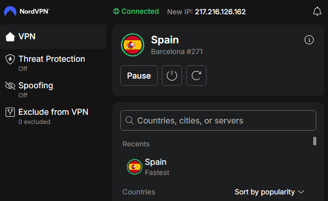The image size is (328, 201).
Task: Focus the Countries, cities, or servers search field
Action: [218, 120]
